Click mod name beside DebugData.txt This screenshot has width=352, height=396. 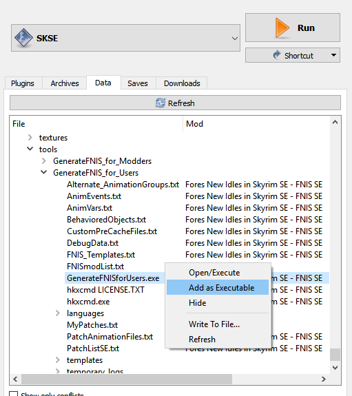click(x=253, y=243)
